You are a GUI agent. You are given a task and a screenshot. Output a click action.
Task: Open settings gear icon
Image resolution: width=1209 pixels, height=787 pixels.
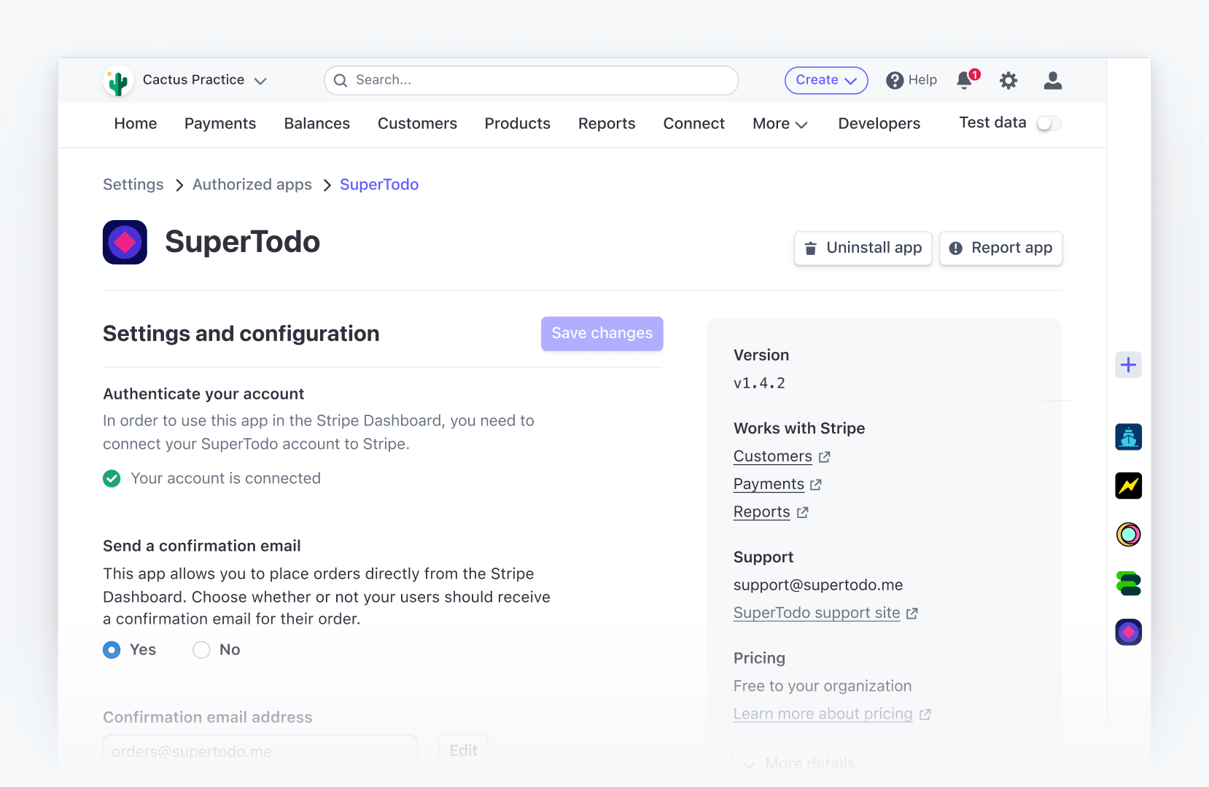point(1008,80)
